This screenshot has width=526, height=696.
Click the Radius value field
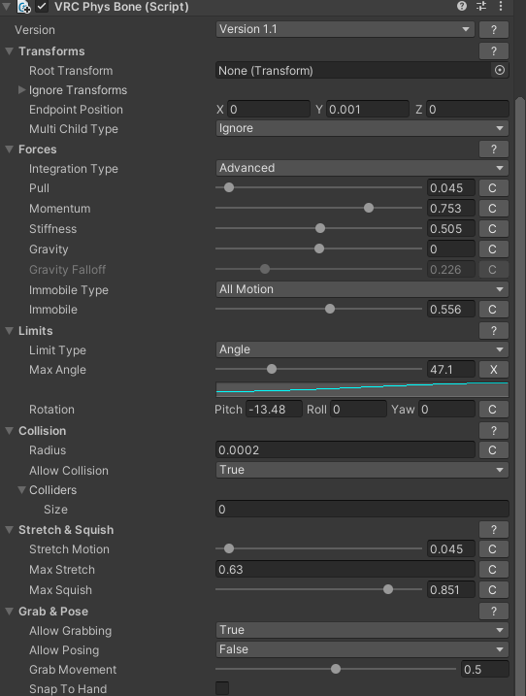pos(345,450)
